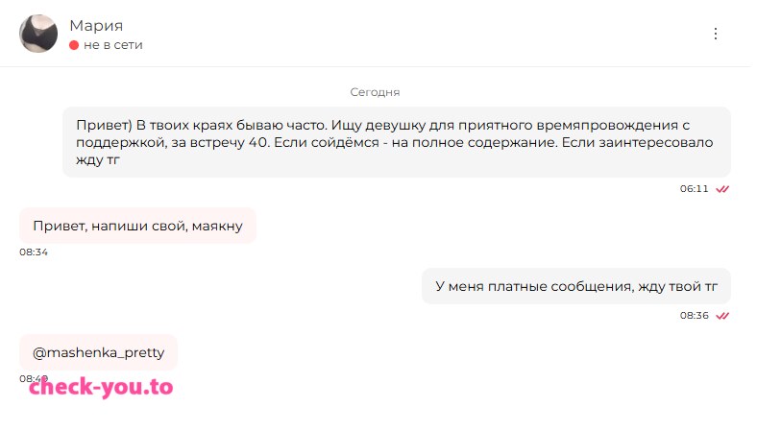Click the 'Сегодня' date separator
Viewport: 757px width, 432px height.
point(375,92)
